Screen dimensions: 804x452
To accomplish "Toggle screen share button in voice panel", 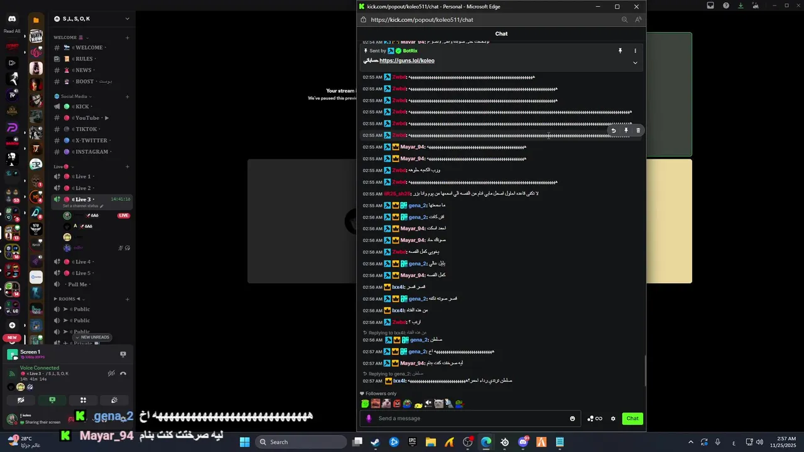I will [52, 400].
